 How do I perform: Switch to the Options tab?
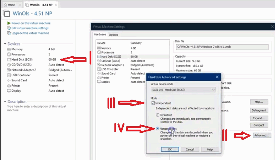coord(113,35)
